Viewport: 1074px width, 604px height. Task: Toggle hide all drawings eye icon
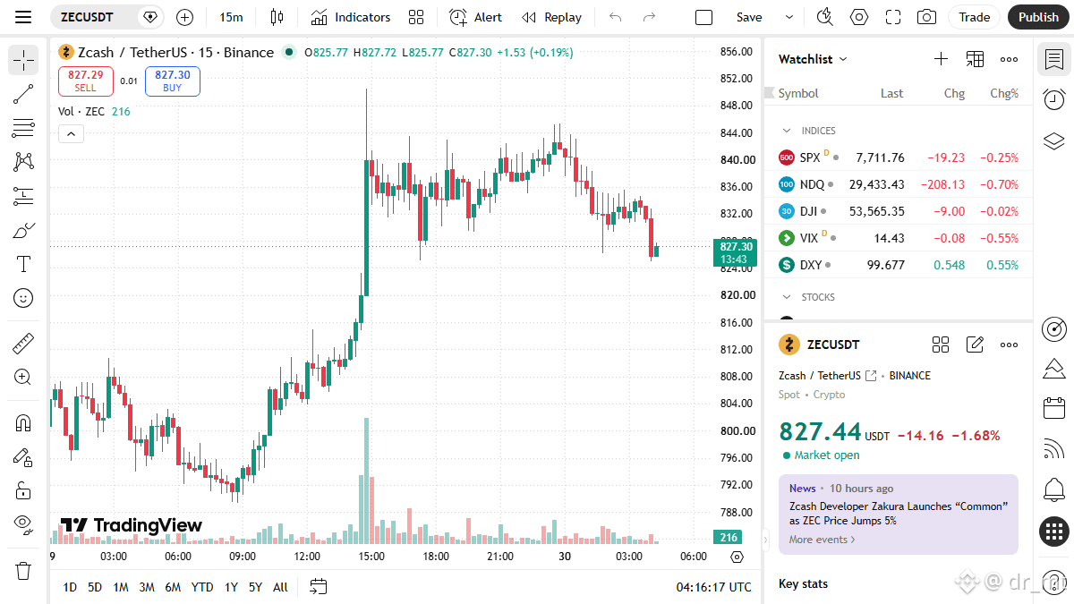(x=23, y=523)
